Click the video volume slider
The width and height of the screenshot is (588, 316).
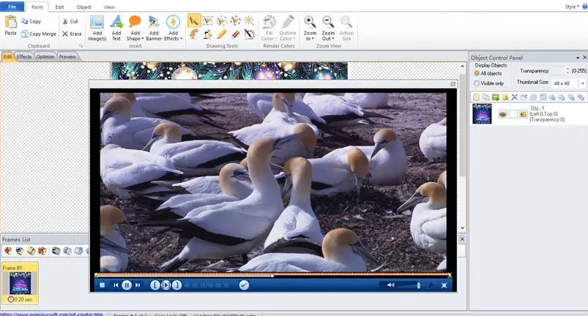coord(409,285)
